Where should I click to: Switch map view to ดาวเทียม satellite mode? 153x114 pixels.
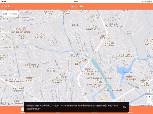coord(14,14)
